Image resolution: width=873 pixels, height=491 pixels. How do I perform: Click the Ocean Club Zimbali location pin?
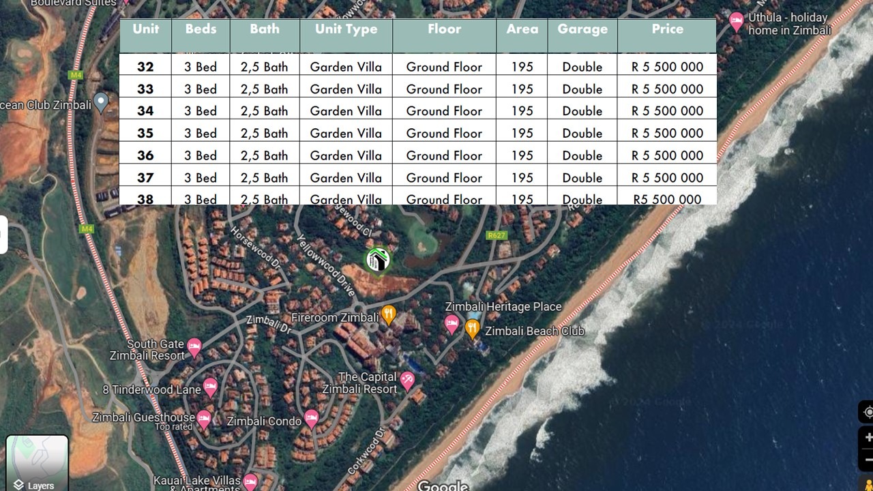tap(102, 102)
